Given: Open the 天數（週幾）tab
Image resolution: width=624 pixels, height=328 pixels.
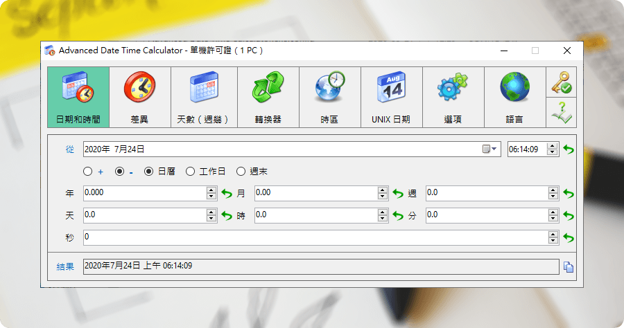Looking at the screenshot, I should [x=204, y=98].
